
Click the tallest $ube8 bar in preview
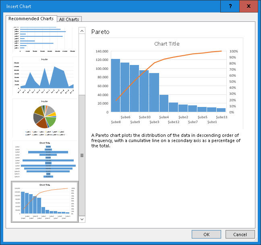coord(115,86)
